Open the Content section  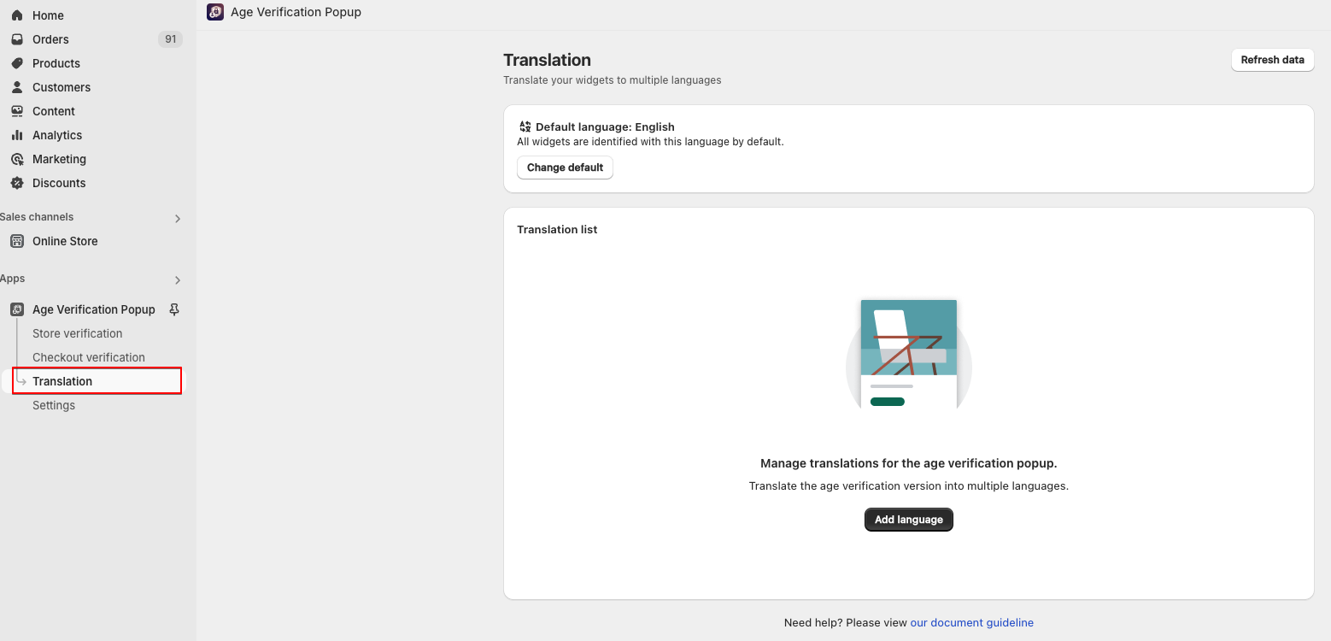pos(17,111)
